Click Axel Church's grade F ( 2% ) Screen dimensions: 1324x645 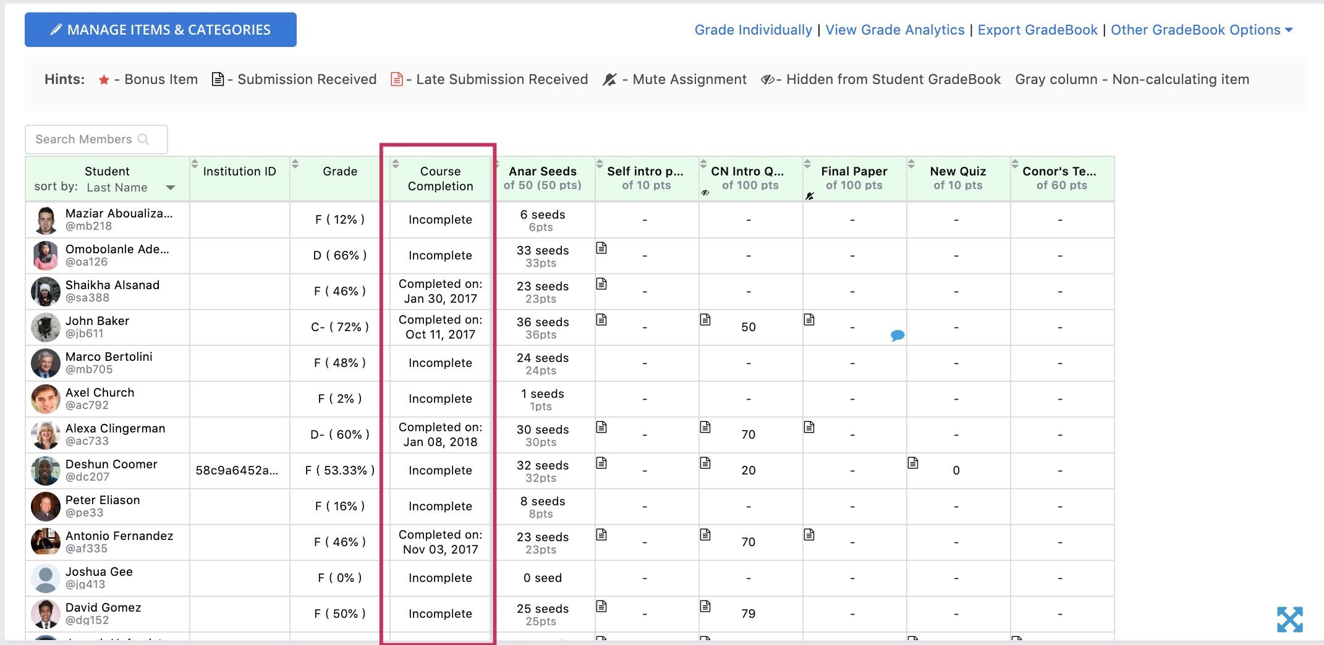click(x=340, y=398)
